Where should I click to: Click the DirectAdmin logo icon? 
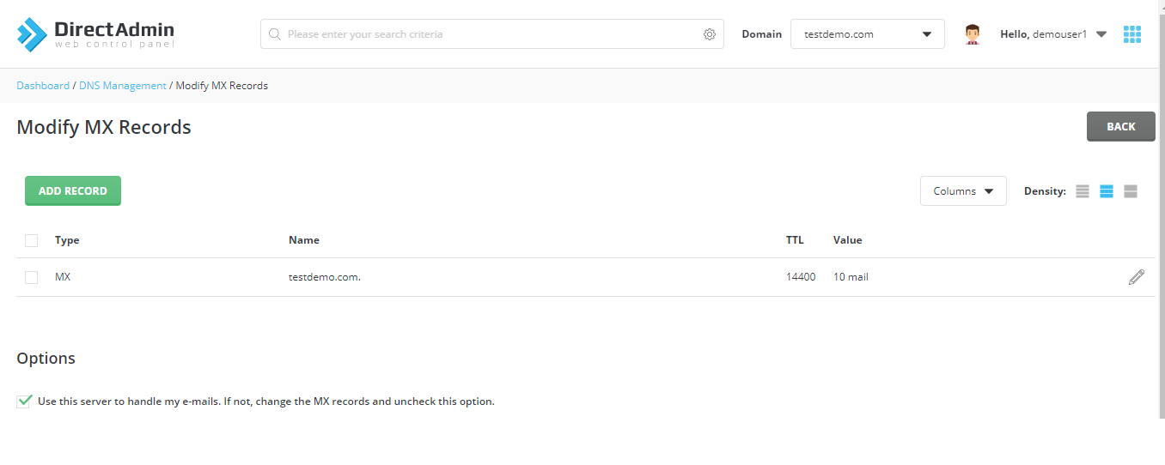tap(32, 34)
